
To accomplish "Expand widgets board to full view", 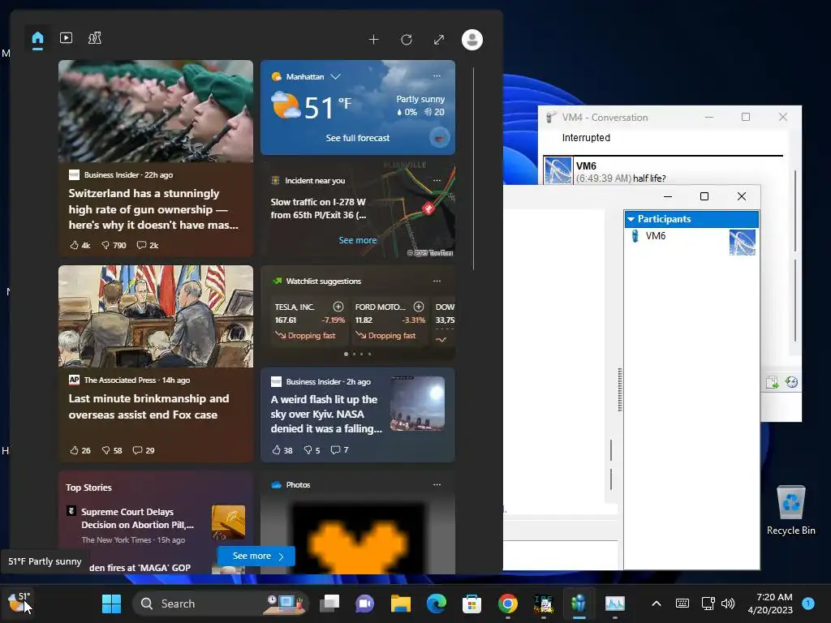I will point(439,40).
